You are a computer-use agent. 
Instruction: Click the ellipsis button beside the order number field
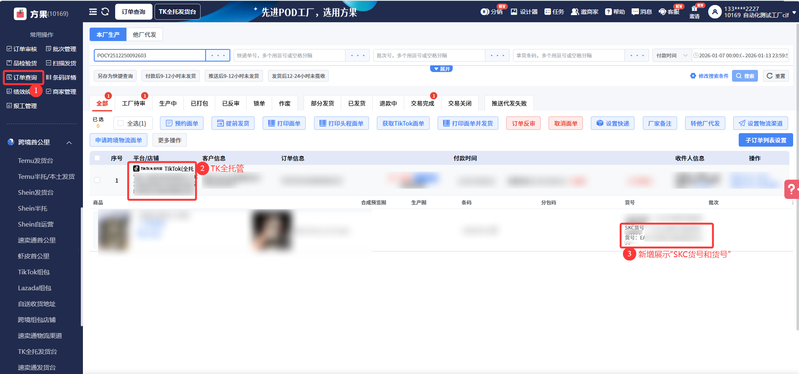pos(218,55)
